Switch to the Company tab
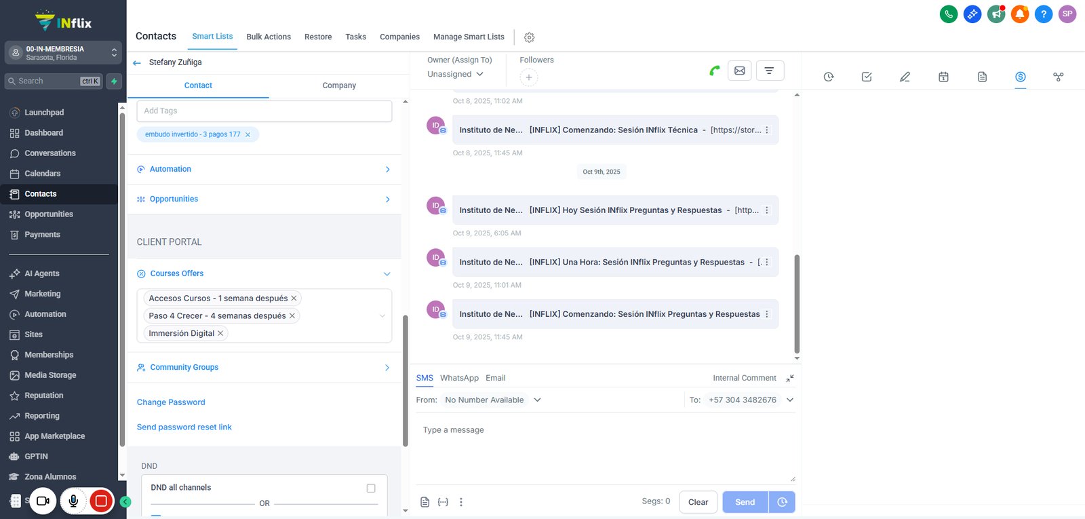Viewport: 1085px width, 519px height. click(339, 85)
